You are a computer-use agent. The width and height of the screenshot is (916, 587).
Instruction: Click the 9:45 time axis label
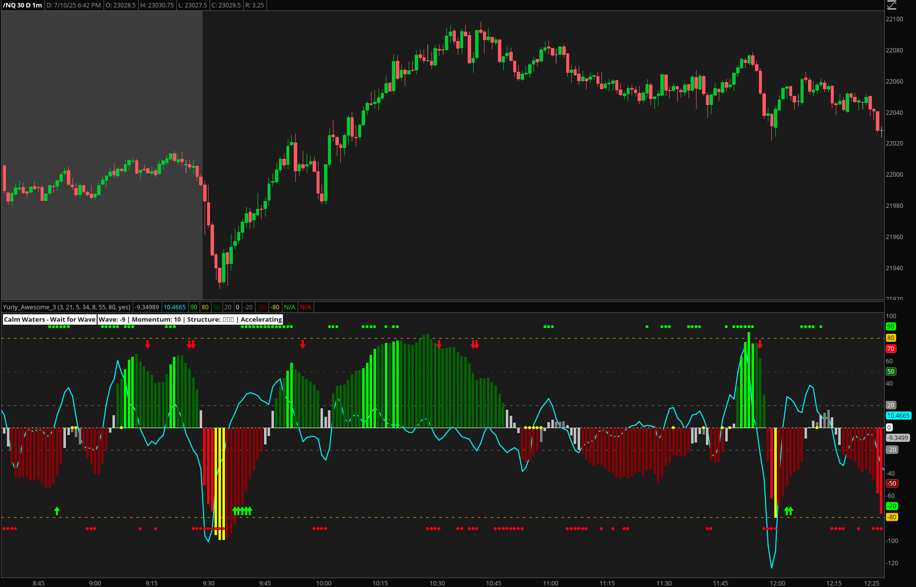(265, 584)
